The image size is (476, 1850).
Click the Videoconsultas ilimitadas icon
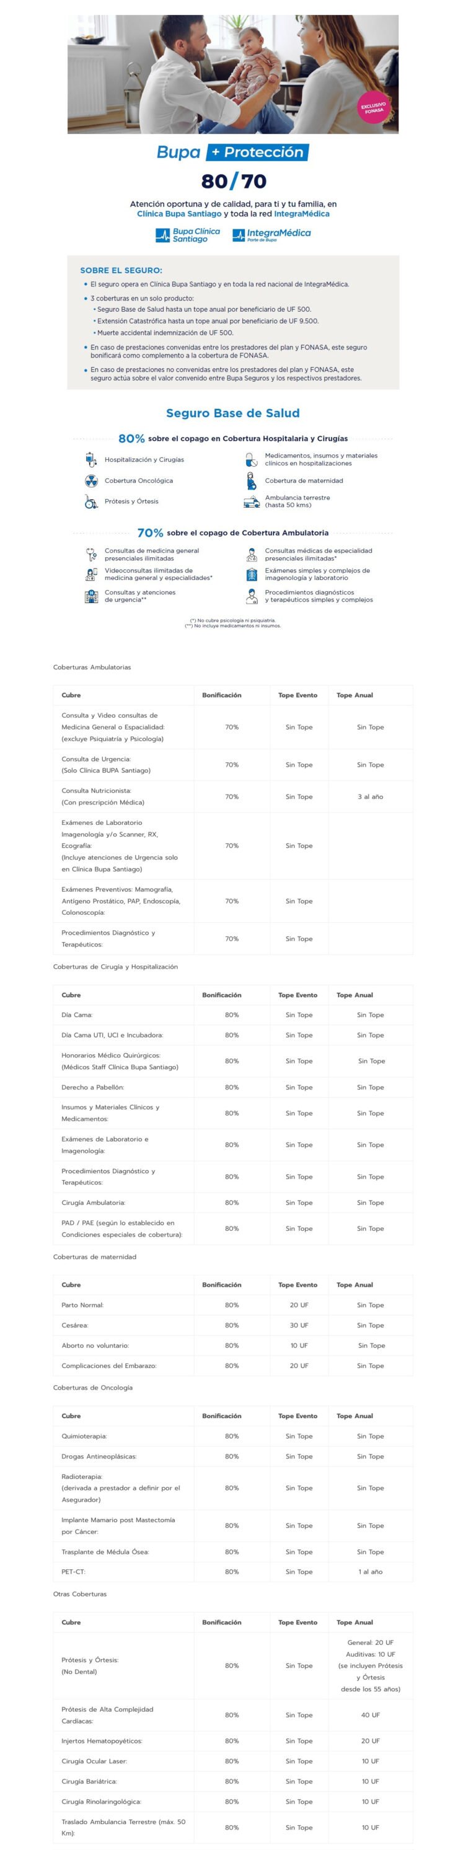point(91,575)
